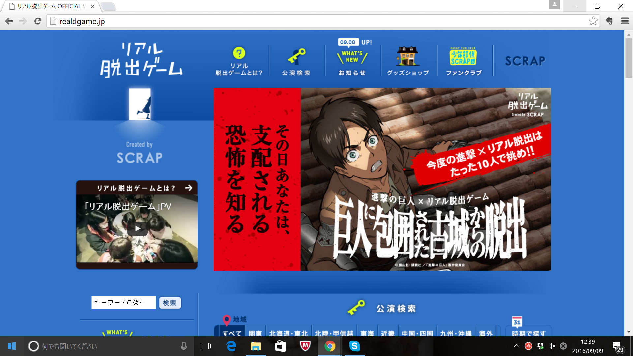Click the Dropbox tray icon
Image resolution: width=633 pixels, height=356 pixels.
pos(540,346)
